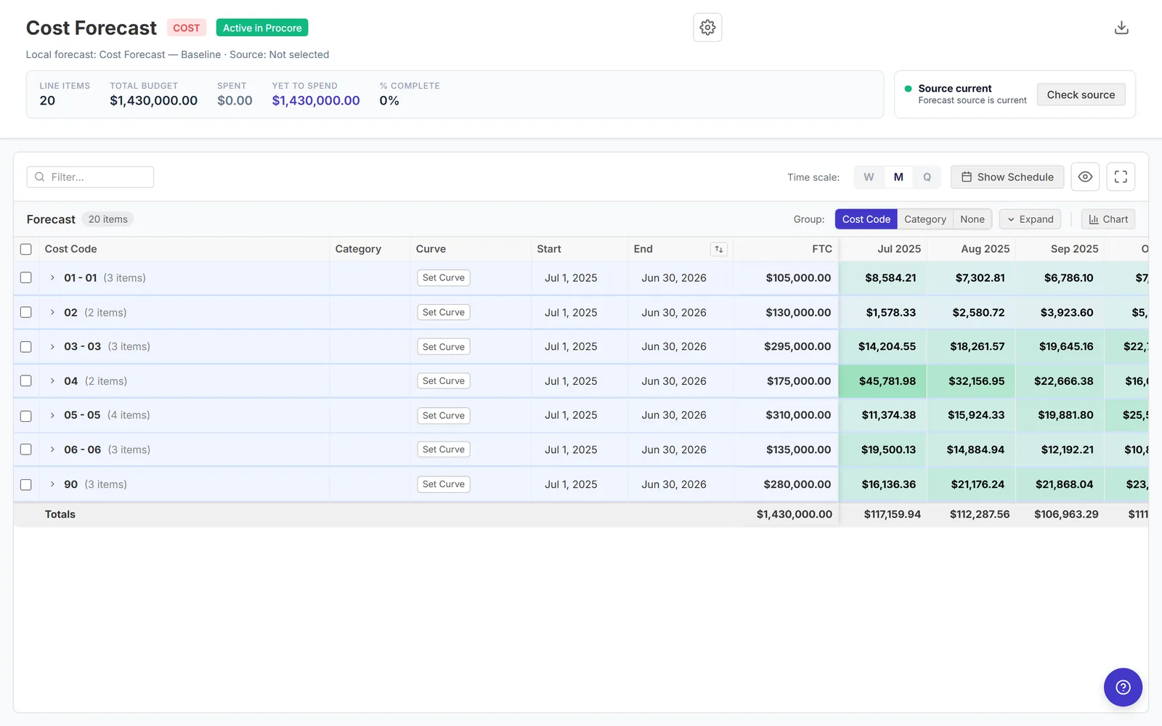Set Curve for cost code 04
Image resolution: width=1162 pixels, height=726 pixels.
(x=443, y=381)
